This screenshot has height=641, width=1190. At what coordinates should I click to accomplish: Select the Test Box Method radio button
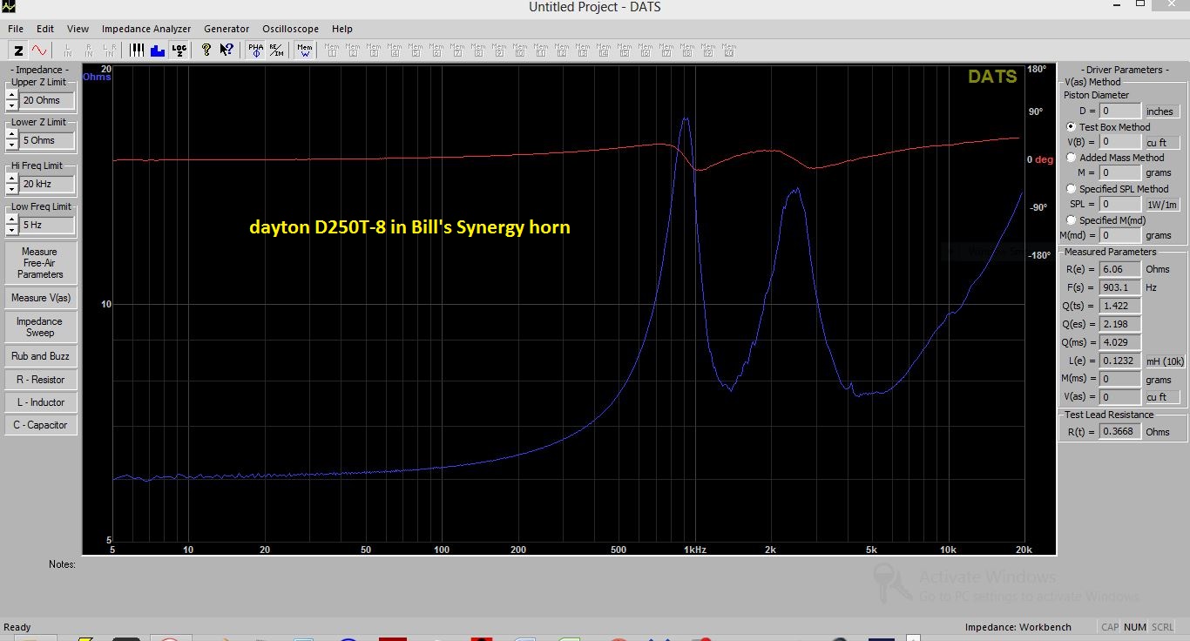pyautogui.click(x=1072, y=126)
